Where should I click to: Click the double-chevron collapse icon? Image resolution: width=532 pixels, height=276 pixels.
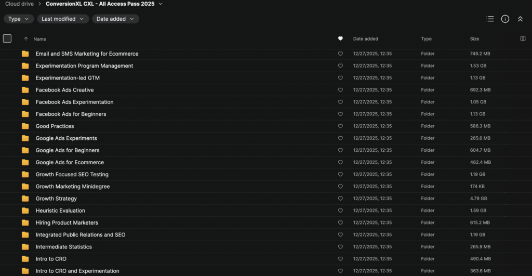[x=520, y=19]
